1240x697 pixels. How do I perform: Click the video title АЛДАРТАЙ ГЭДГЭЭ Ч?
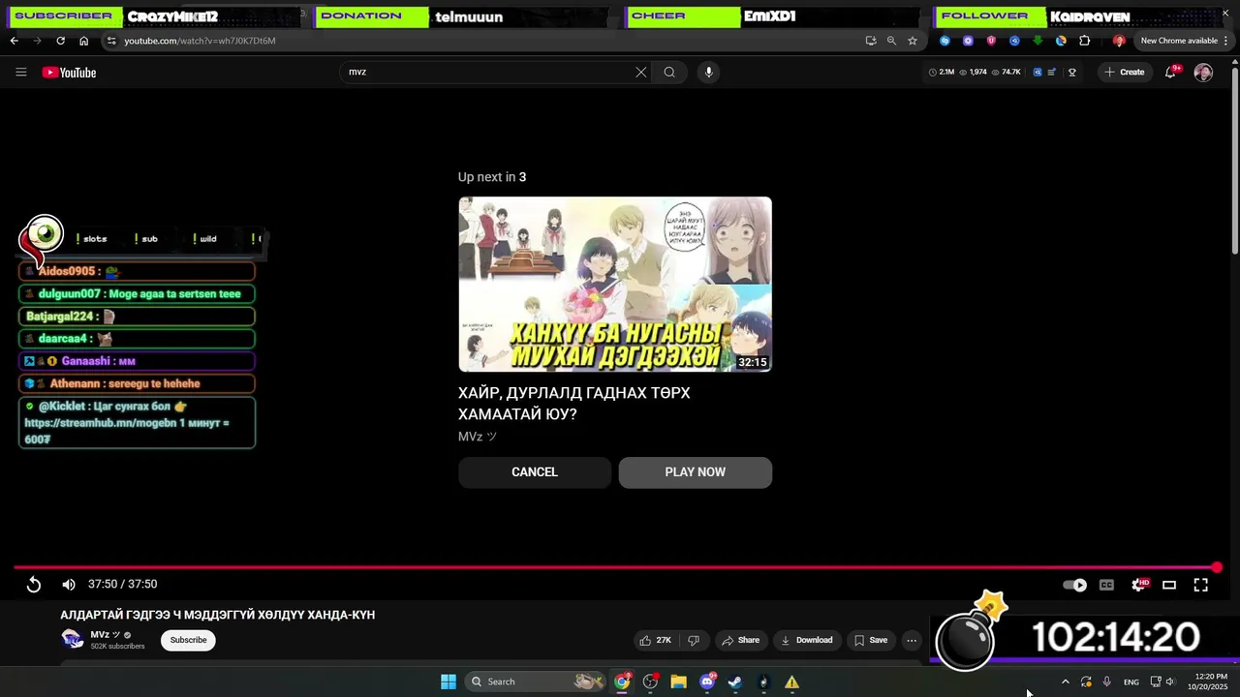point(217,615)
